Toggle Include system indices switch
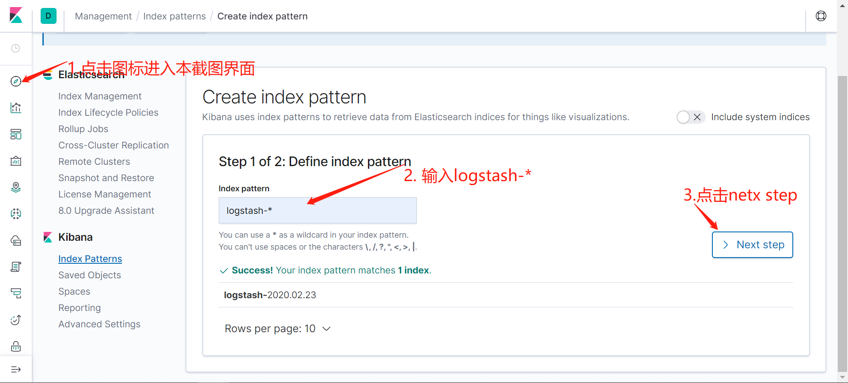Viewport: 848px width, 383px height. [691, 117]
